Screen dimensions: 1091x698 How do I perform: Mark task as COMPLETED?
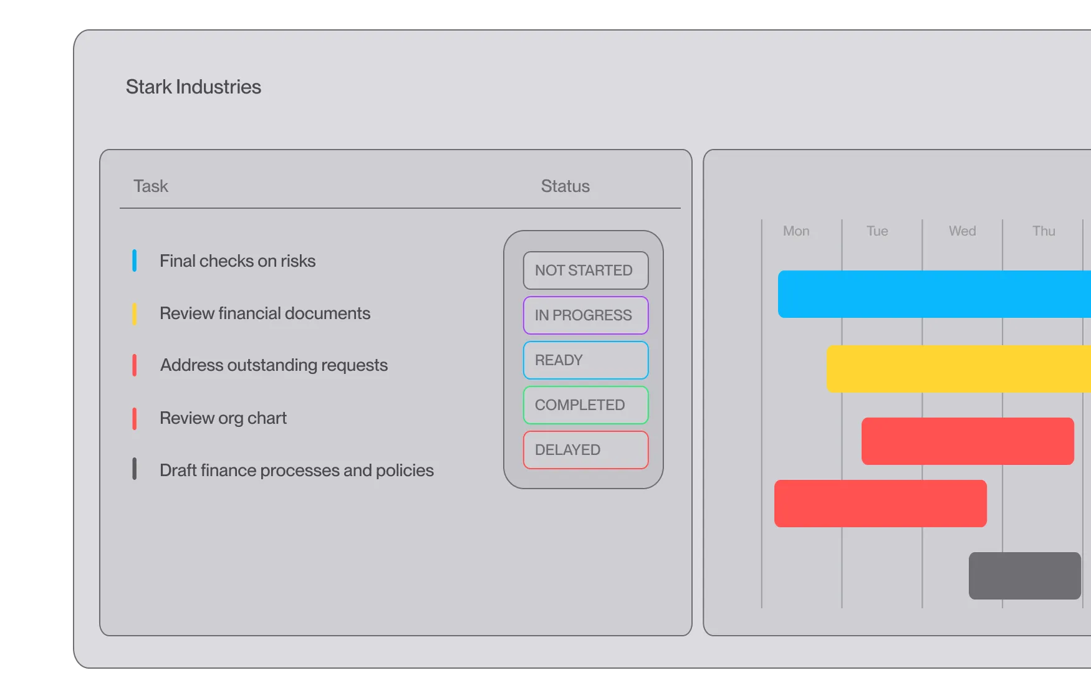[585, 405]
